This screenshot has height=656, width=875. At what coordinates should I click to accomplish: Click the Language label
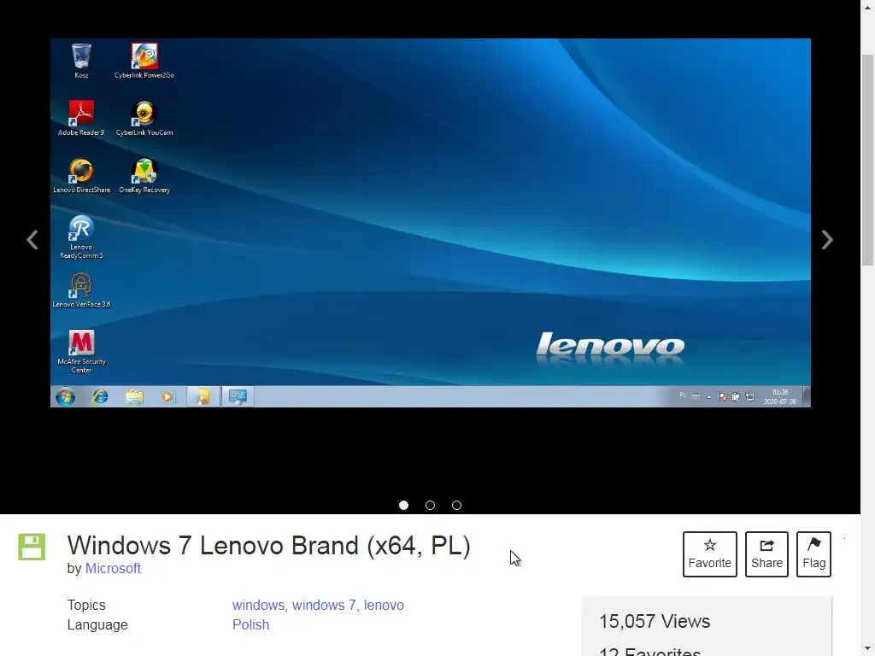coord(97,624)
